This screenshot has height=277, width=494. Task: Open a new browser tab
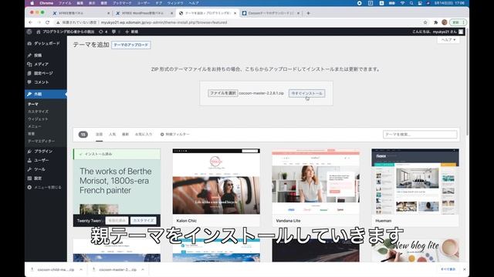tap(309, 13)
